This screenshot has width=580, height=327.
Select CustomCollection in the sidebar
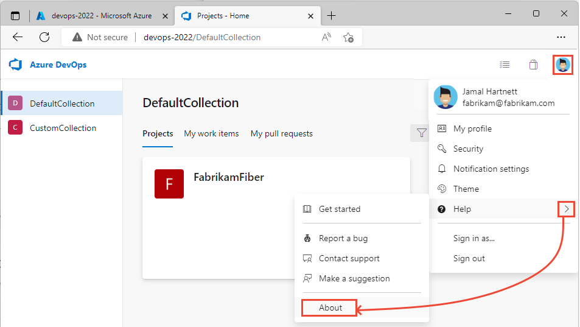(x=63, y=128)
